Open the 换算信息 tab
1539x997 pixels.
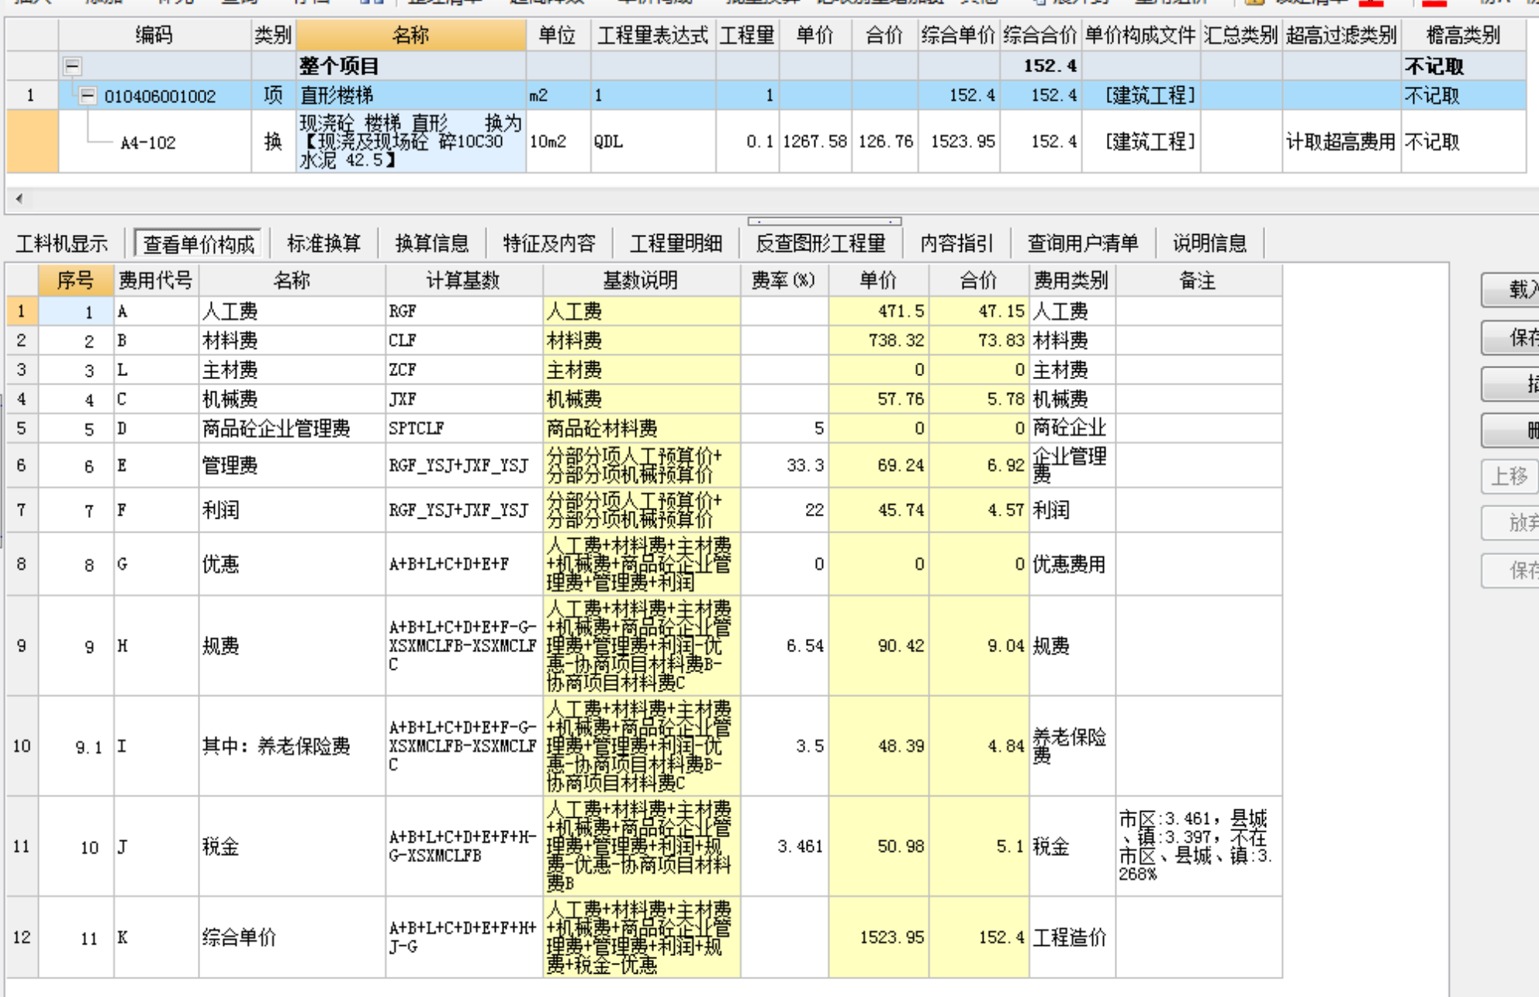[432, 243]
